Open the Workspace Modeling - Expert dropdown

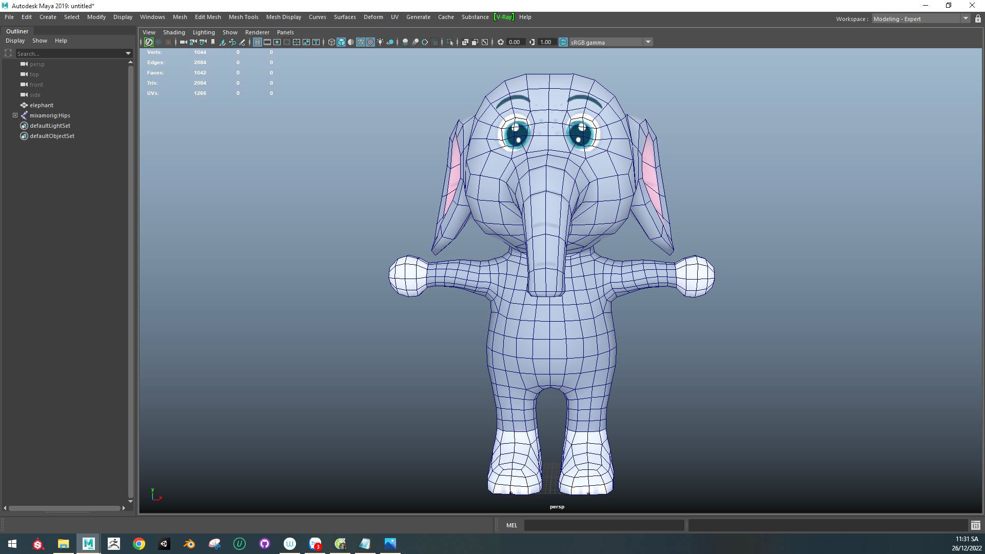(x=920, y=19)
